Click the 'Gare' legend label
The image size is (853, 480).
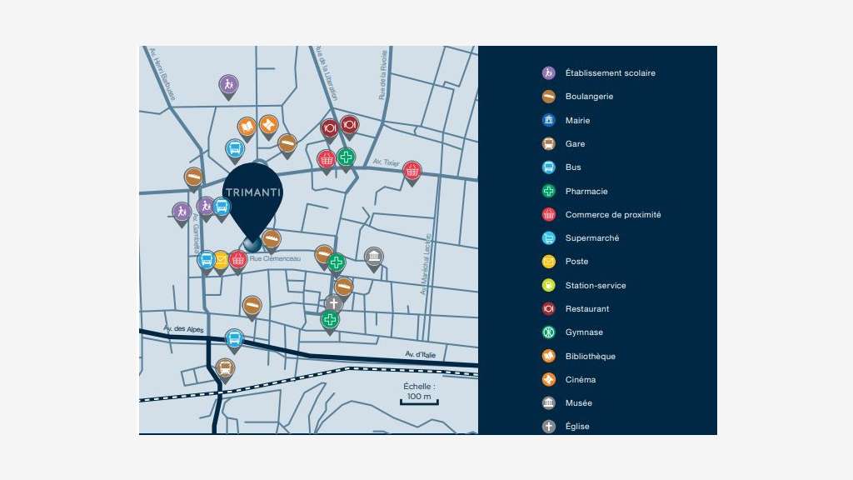click(575, 143)
